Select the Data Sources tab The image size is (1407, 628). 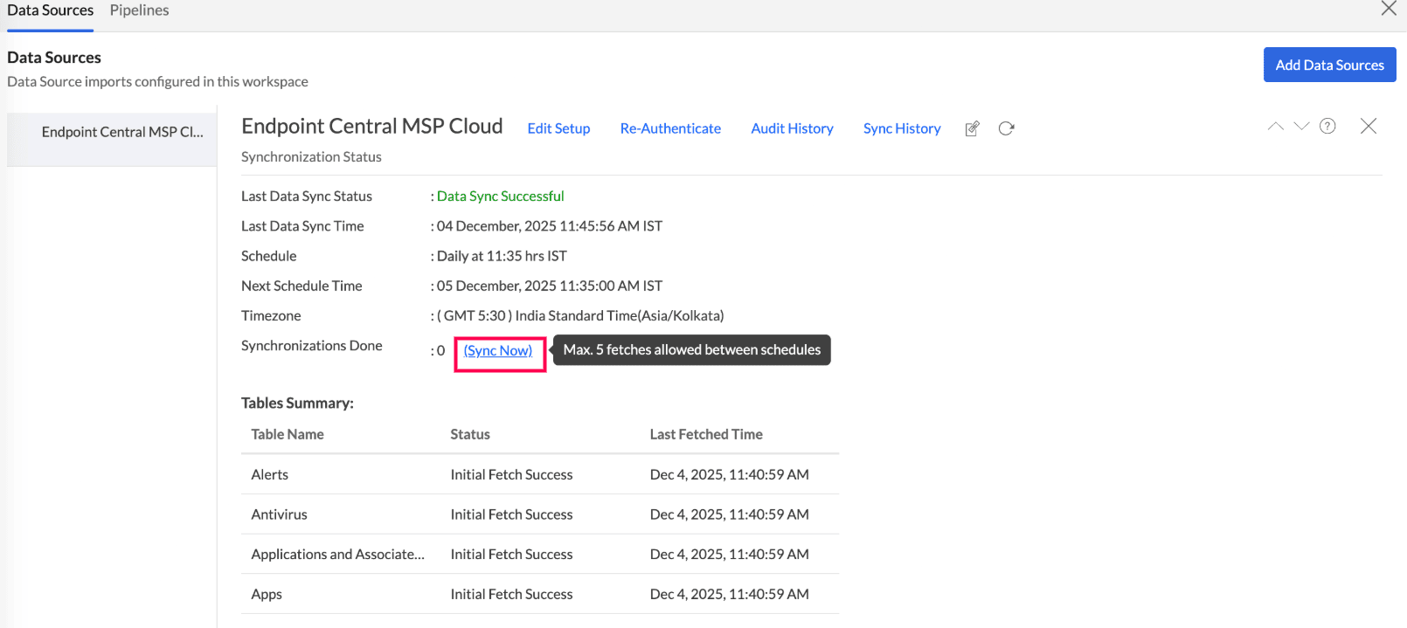tap(51, 10)
